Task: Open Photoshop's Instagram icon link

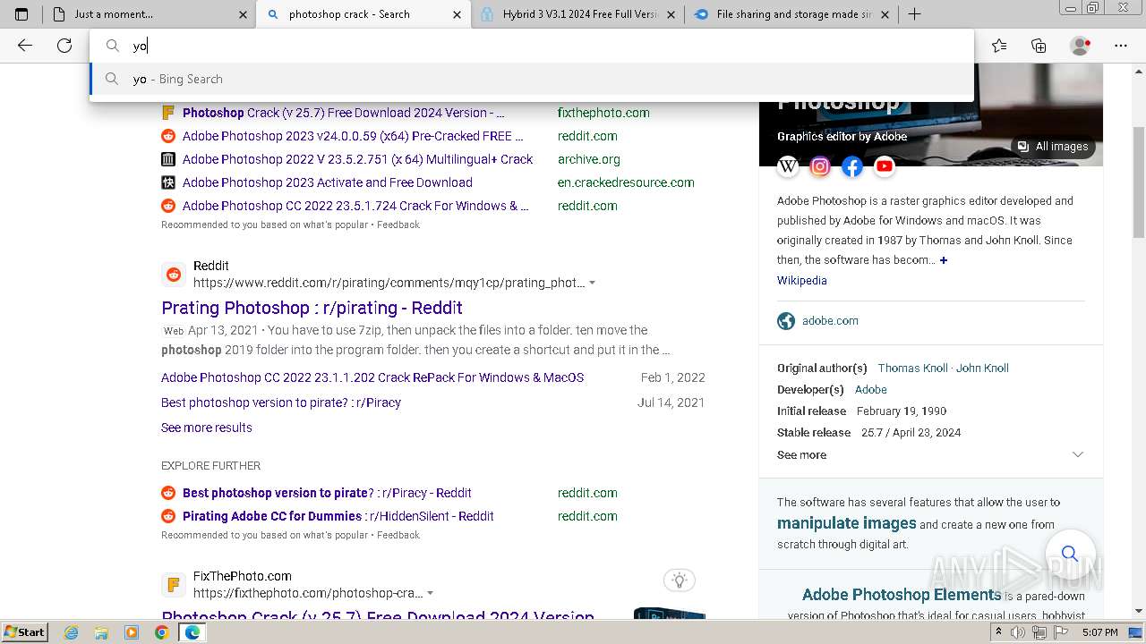Action: (x=820, y=166)
